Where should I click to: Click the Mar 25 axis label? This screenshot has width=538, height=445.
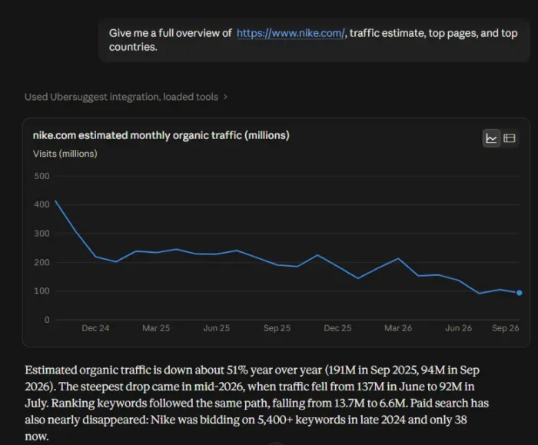coord(156,328)
